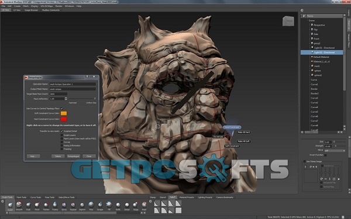The image size is (351, 219).
Task: Switch to the Stamp tray tab
Action: [x=153, y=197]
